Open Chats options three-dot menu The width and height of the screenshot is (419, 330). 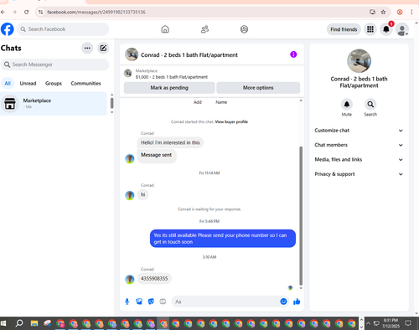[87, 48]
